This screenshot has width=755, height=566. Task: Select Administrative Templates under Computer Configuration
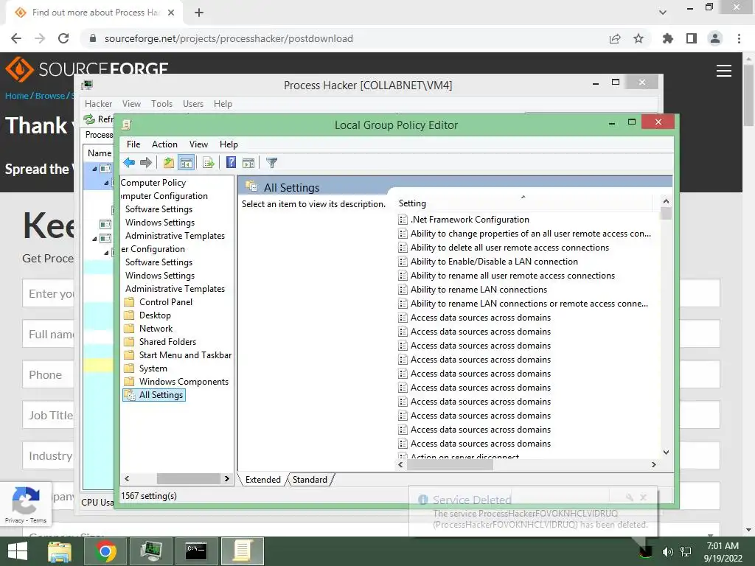(x=175, y=235)
